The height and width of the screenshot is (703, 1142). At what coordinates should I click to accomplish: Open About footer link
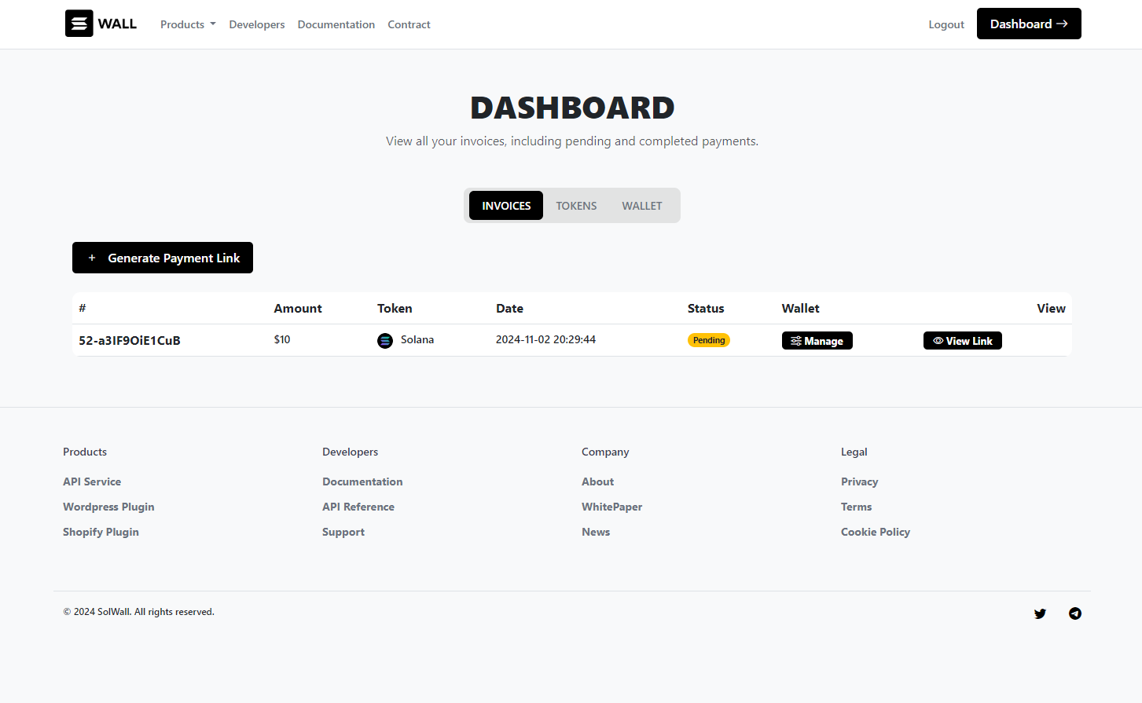597,481
